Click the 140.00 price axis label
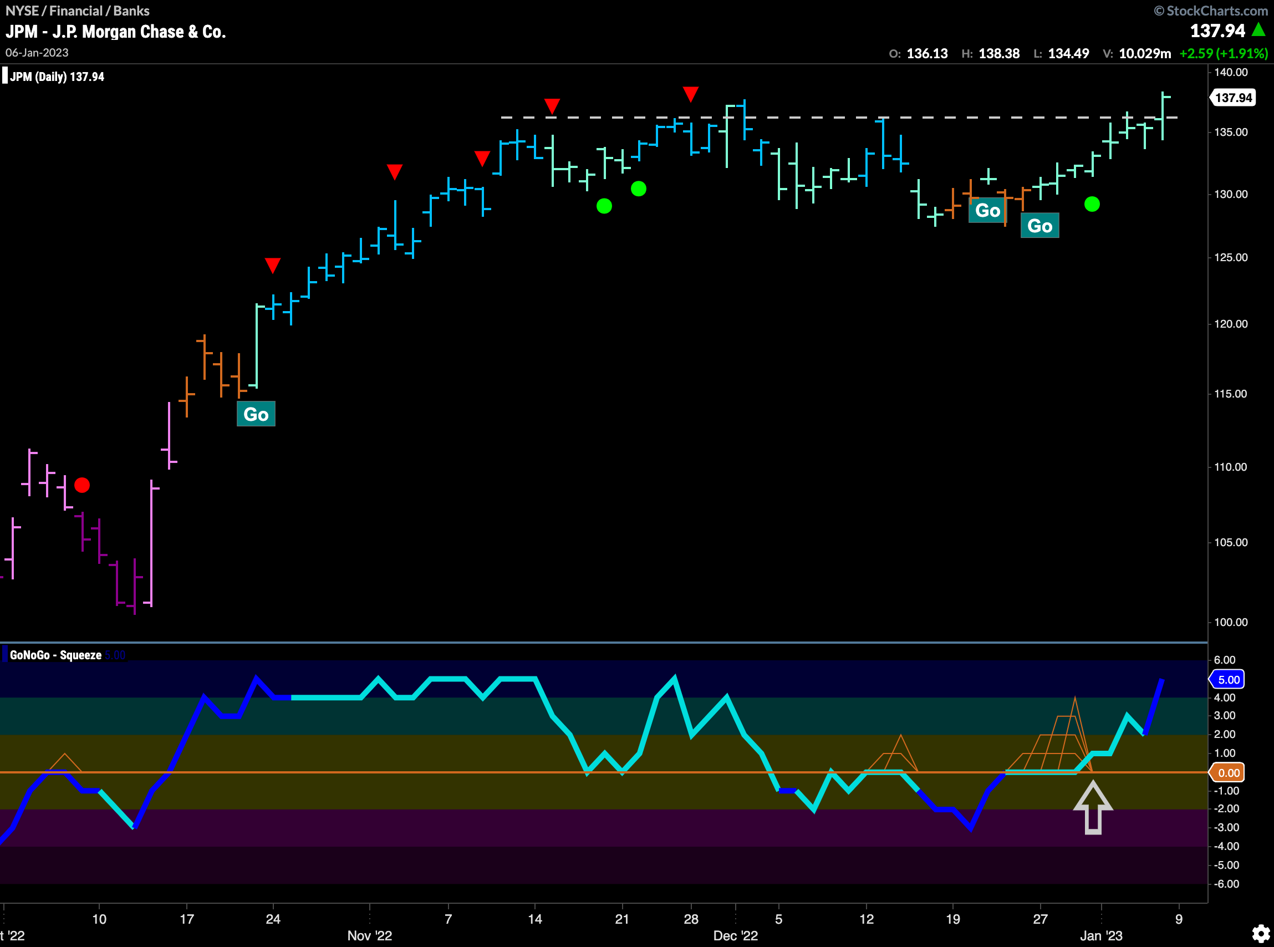 pos(1230,72)
